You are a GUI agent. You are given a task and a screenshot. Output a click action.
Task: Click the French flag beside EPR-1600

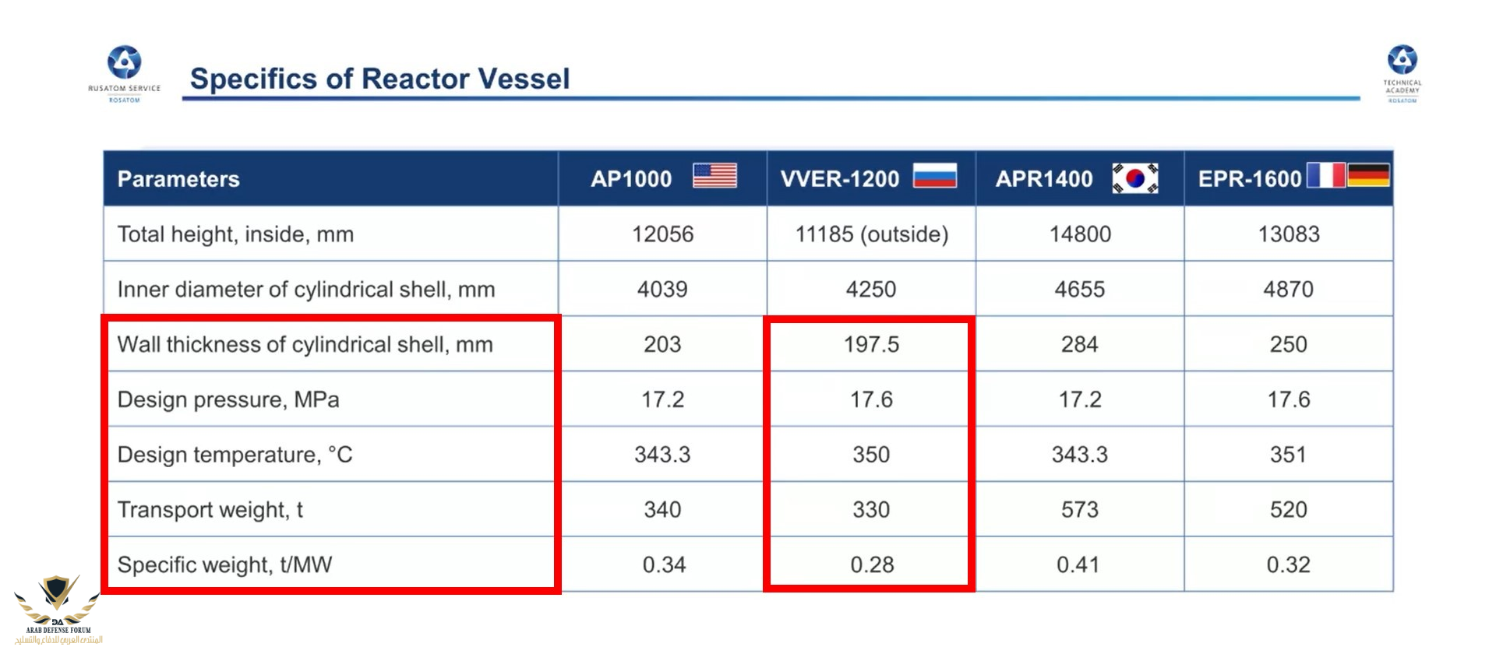point(1325,175)
